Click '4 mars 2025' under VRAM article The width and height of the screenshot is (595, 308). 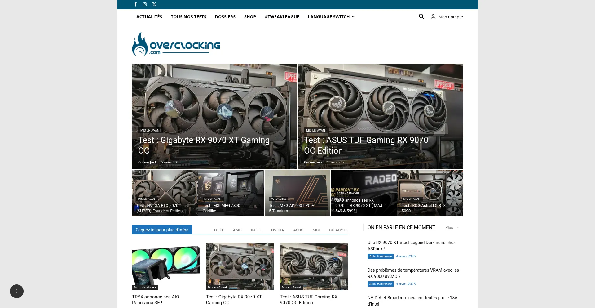tap(406, 284)
